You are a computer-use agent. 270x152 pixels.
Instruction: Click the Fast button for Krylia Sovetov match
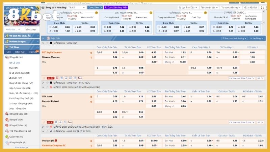point(80,78)
